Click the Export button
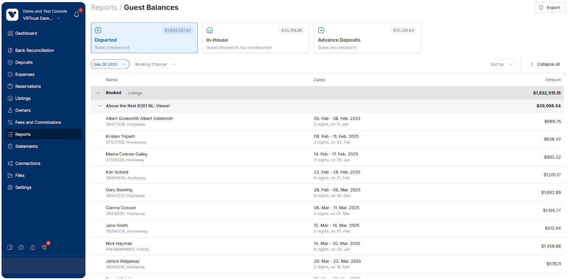Image resolution: width=568 pixels, height=280 pixels. click(x=549, y=7)
